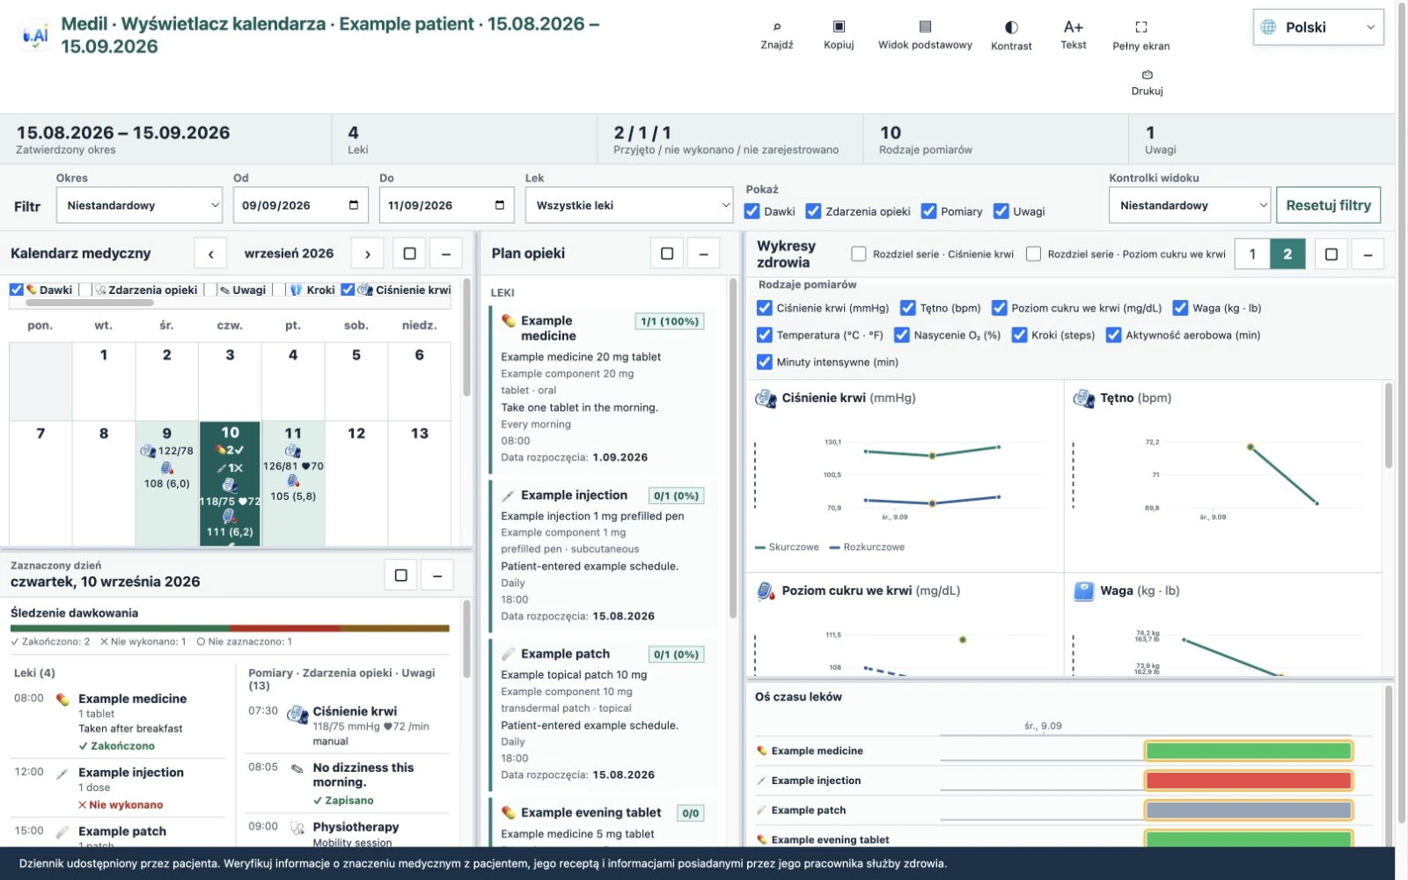
Task: Open calendar picker in Od date field
Action: tap(354, 205)
